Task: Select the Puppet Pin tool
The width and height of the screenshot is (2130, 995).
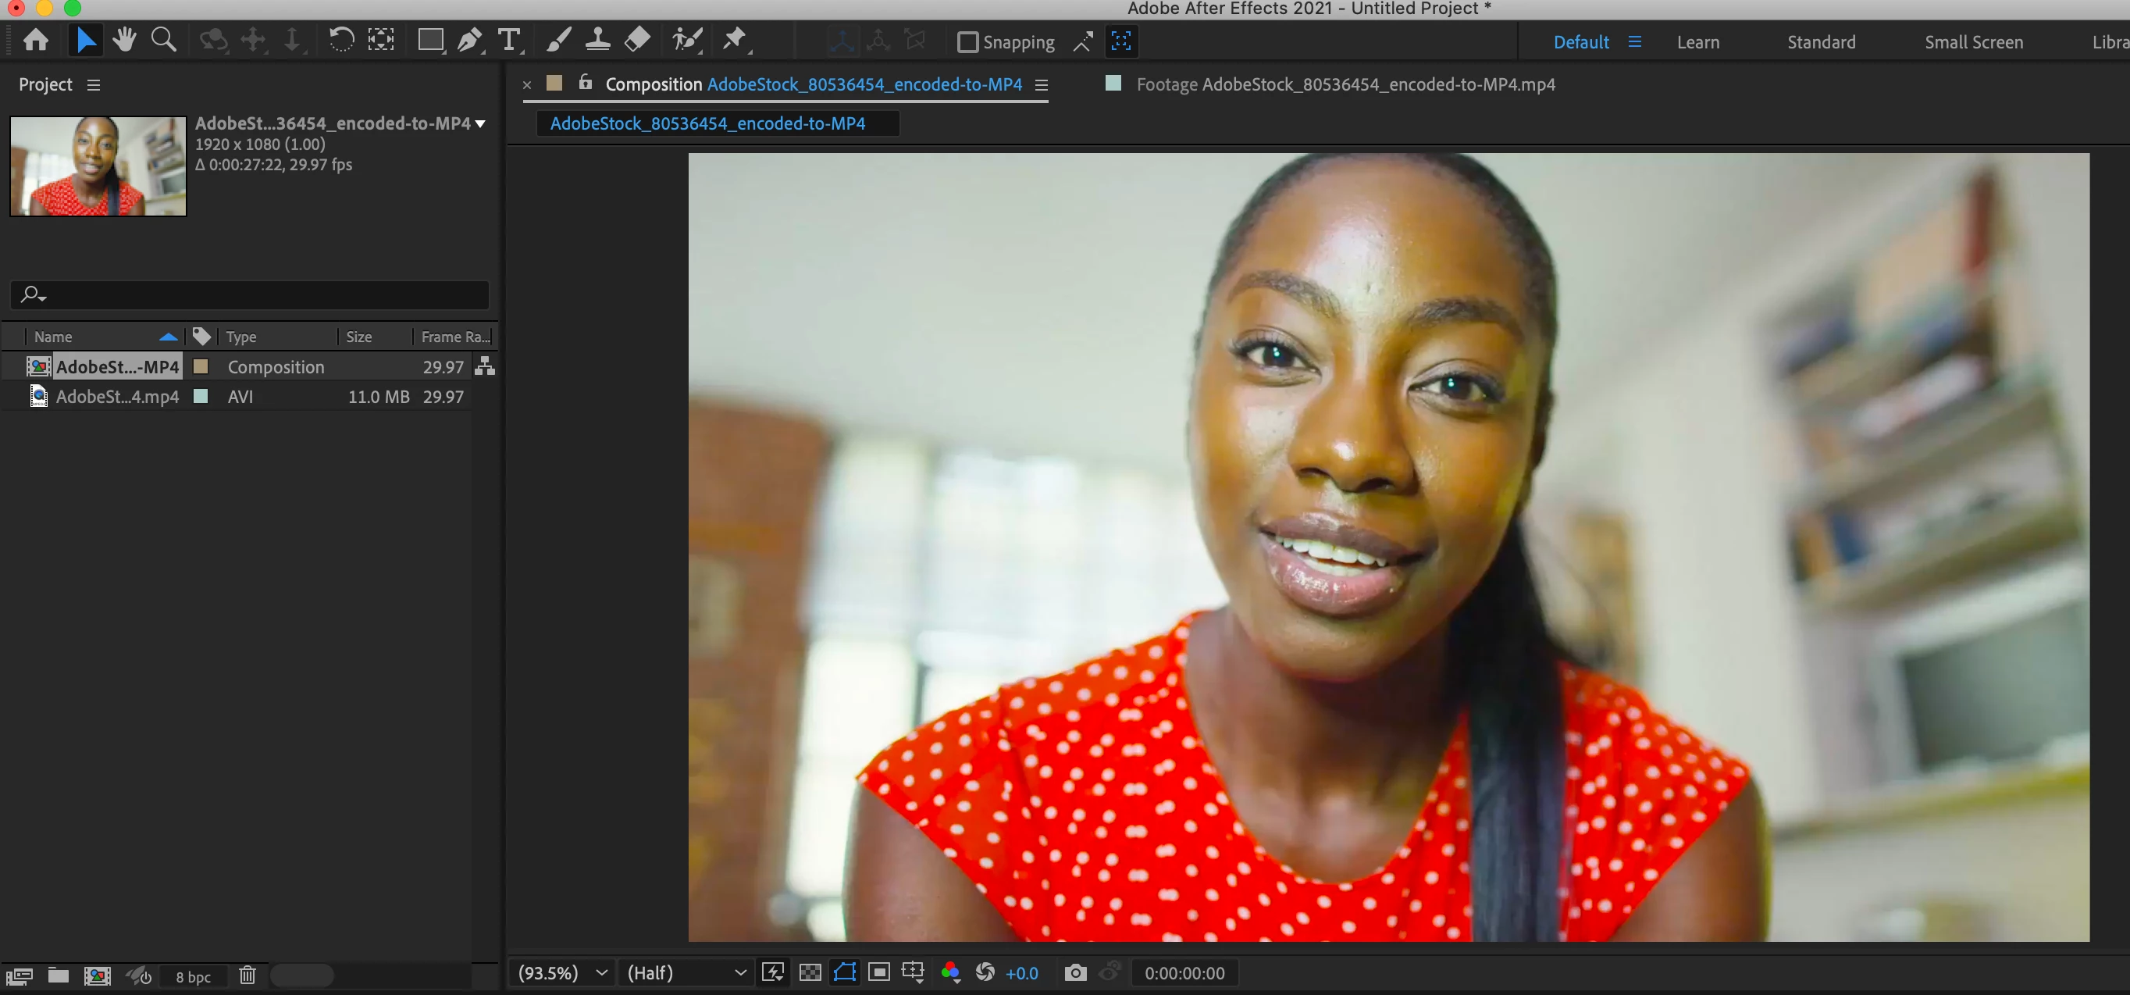Action: [x=734, y=40]
